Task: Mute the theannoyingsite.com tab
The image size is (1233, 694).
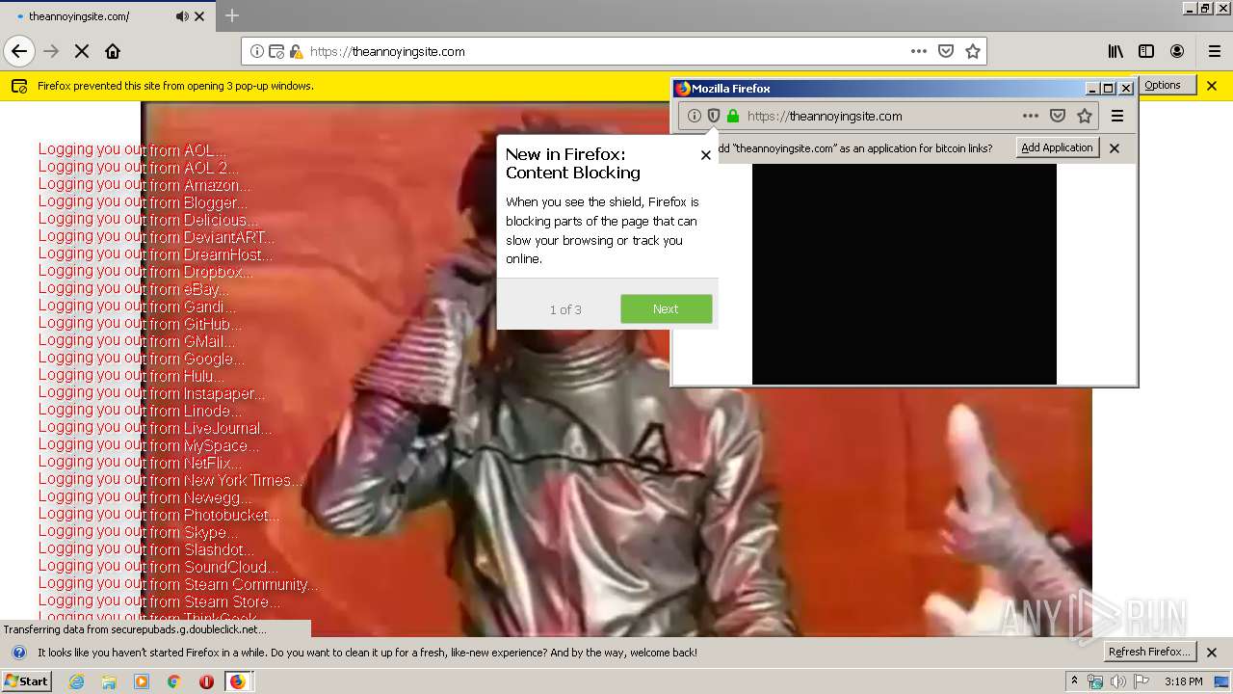Action: pos(182,16)
